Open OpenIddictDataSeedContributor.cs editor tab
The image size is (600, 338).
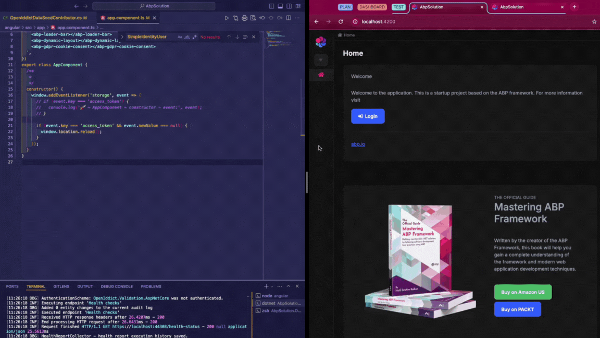tap(46, 18)
